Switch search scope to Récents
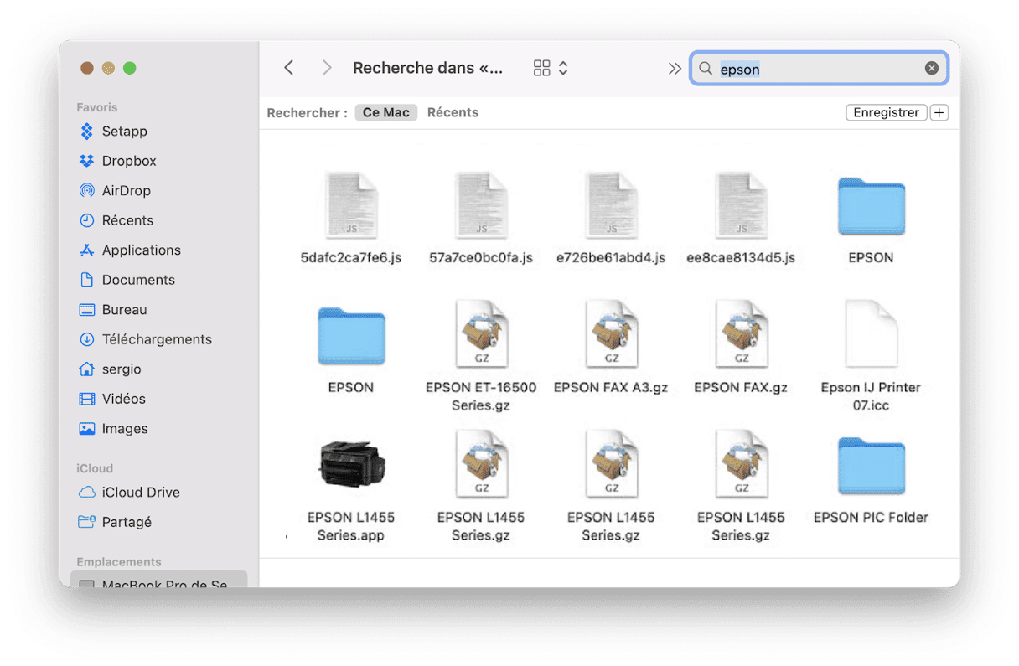The image size is (1019, 666). click(x=453, y=112)
